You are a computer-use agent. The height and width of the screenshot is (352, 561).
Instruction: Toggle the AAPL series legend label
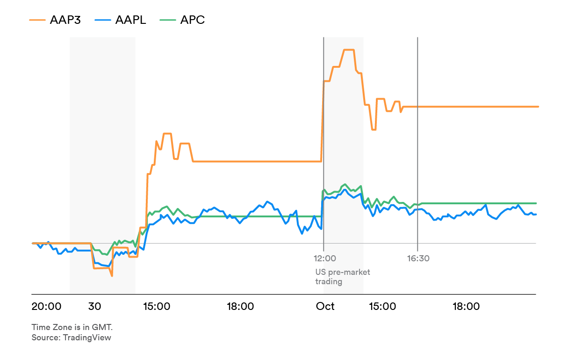tap(130, 20)
